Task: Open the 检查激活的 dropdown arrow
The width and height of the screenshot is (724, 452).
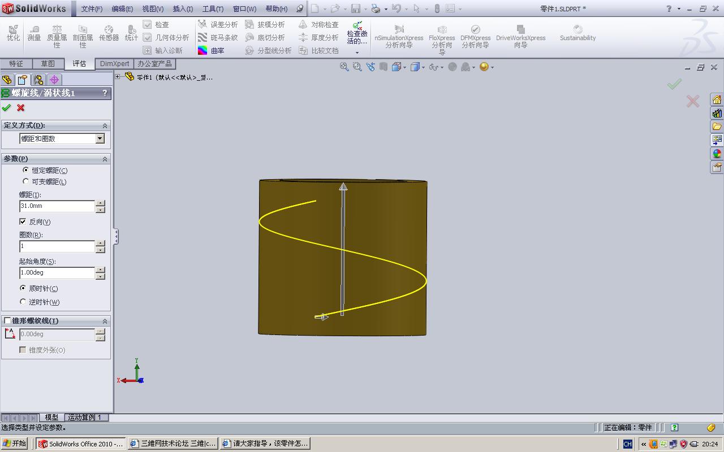Action: pyautogui.click(x=357, y=53)
